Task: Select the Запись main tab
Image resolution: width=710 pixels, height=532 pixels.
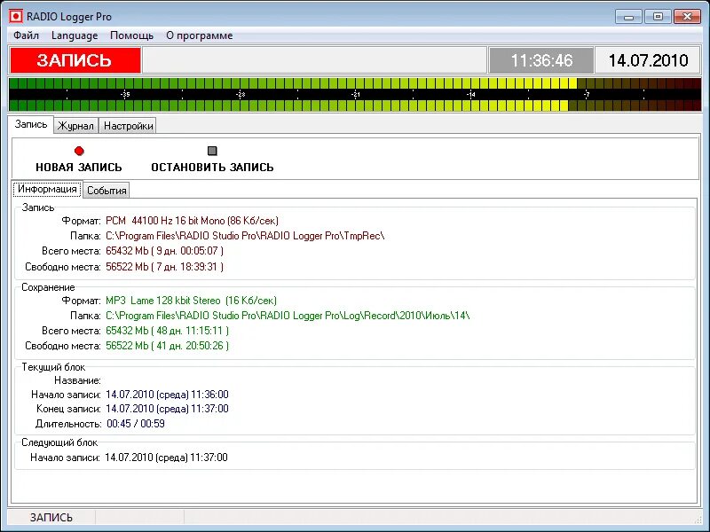Action: (x=31, y=124)
